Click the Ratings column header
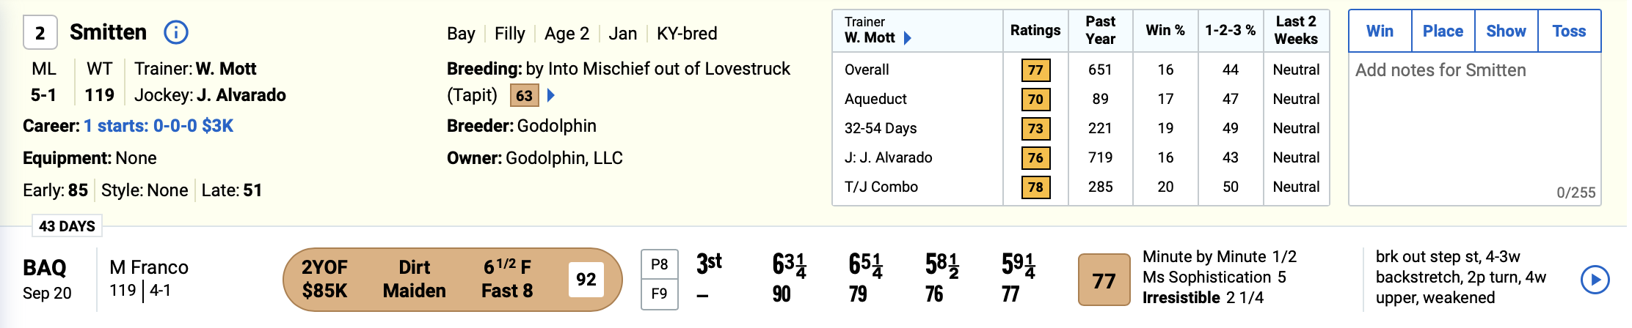1632x328 pixels. (1035, 31)
